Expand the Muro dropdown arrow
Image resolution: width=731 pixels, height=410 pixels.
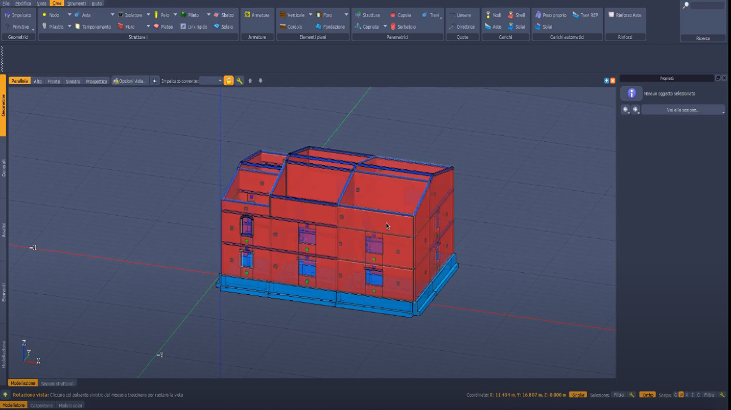click(x=148, y=27)
